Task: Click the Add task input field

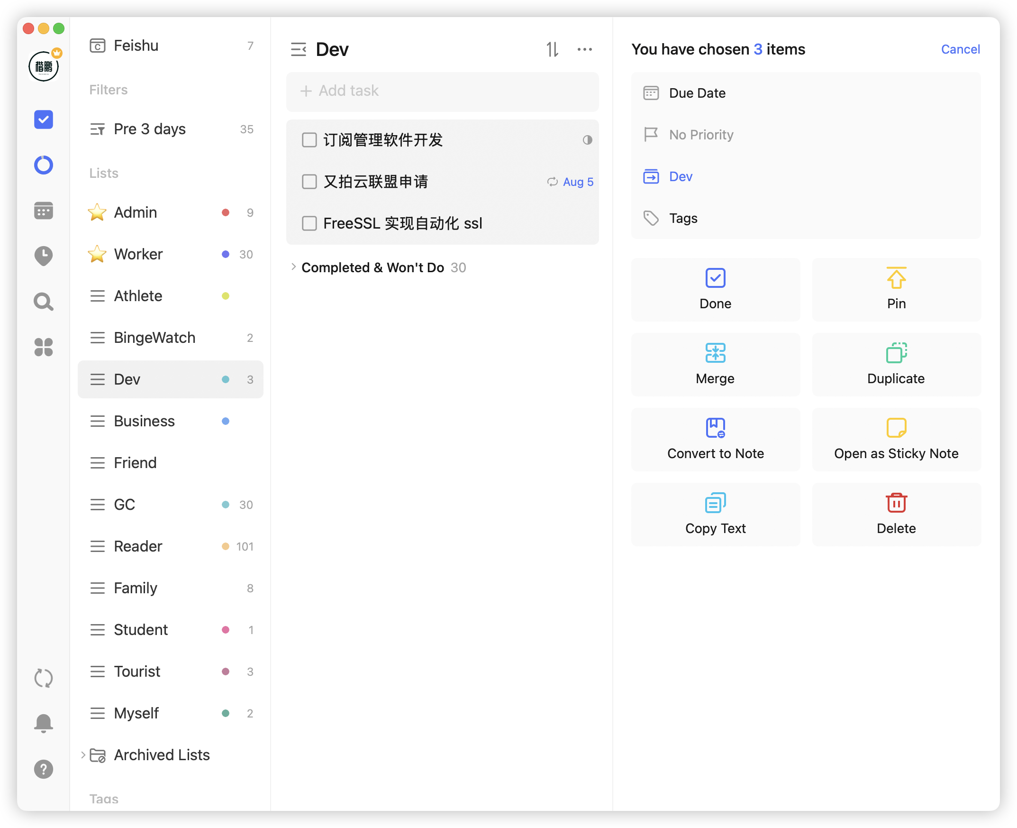Action: (442, 91)
